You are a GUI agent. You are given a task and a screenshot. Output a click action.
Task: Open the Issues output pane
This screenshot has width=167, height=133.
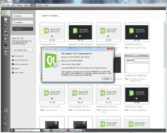(46, 130)
